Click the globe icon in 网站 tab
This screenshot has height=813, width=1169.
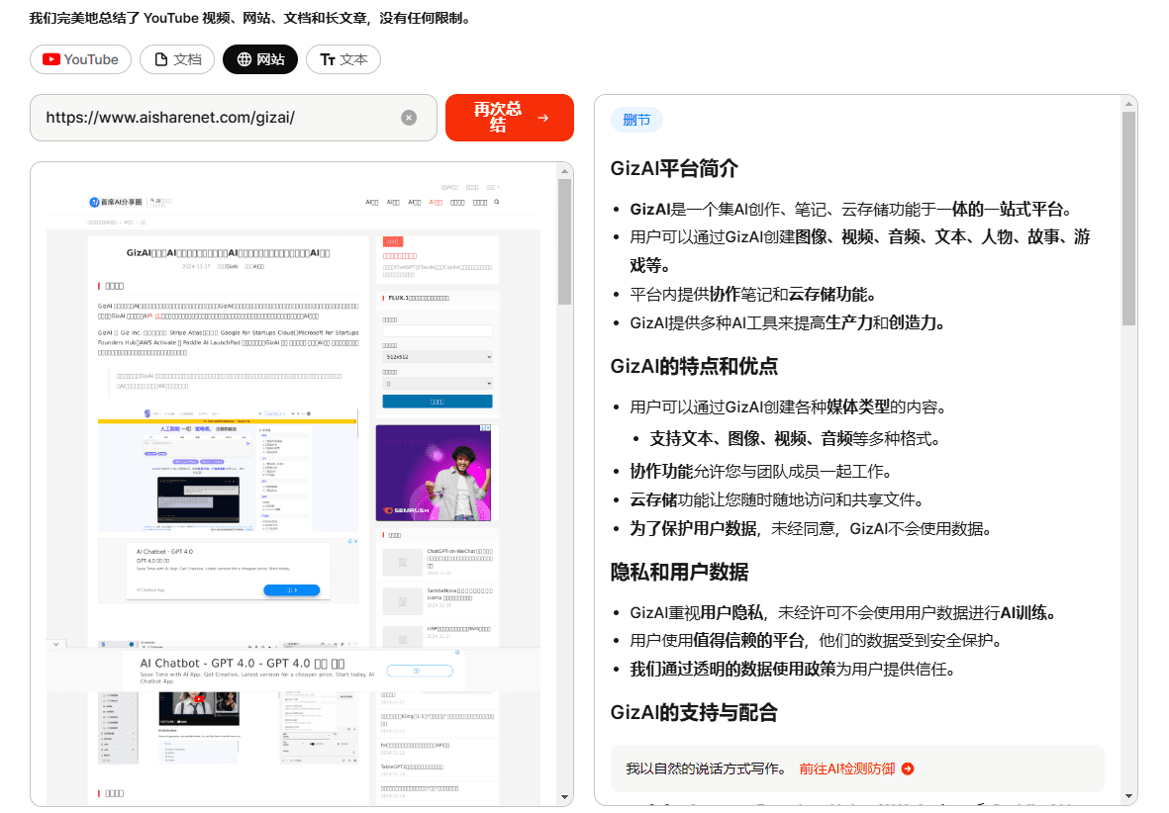[x=244, y=59]
